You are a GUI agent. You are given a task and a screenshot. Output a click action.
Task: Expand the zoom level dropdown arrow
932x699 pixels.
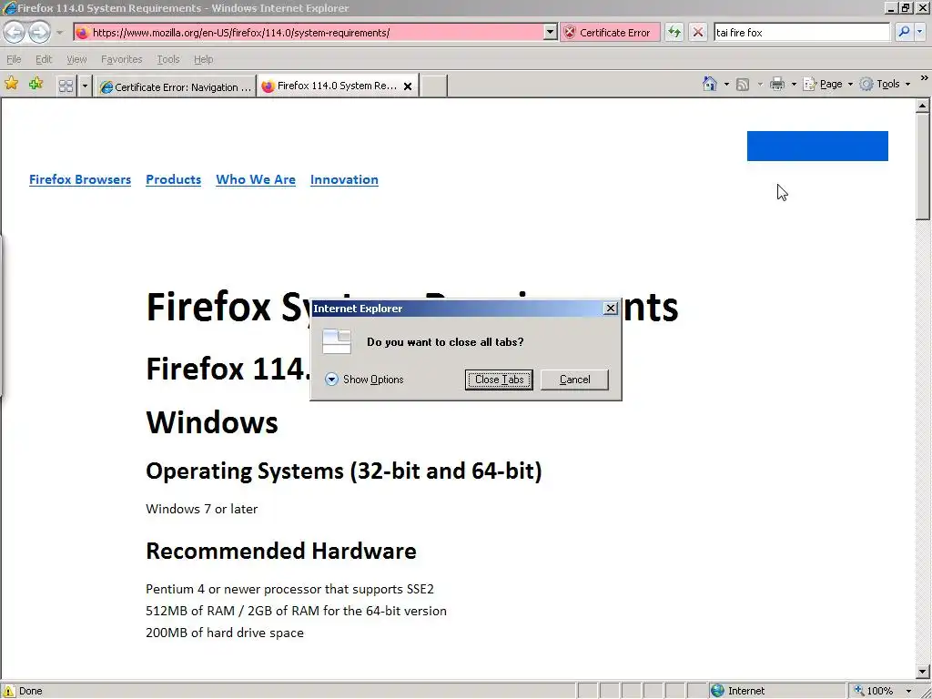pyautogui.click(x=908, y=692)
